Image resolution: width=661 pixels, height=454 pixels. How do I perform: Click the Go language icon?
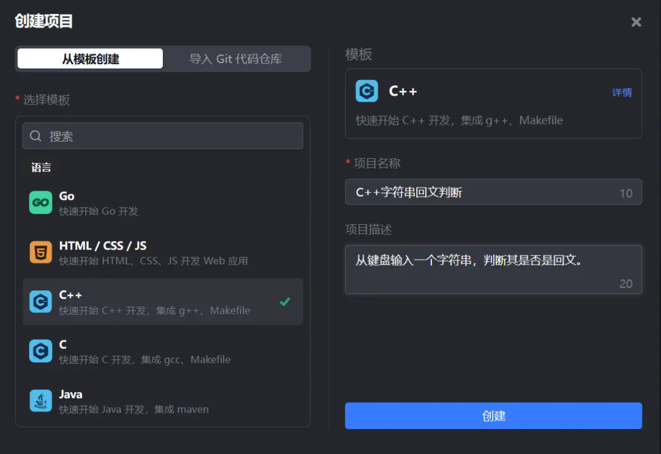40,203
